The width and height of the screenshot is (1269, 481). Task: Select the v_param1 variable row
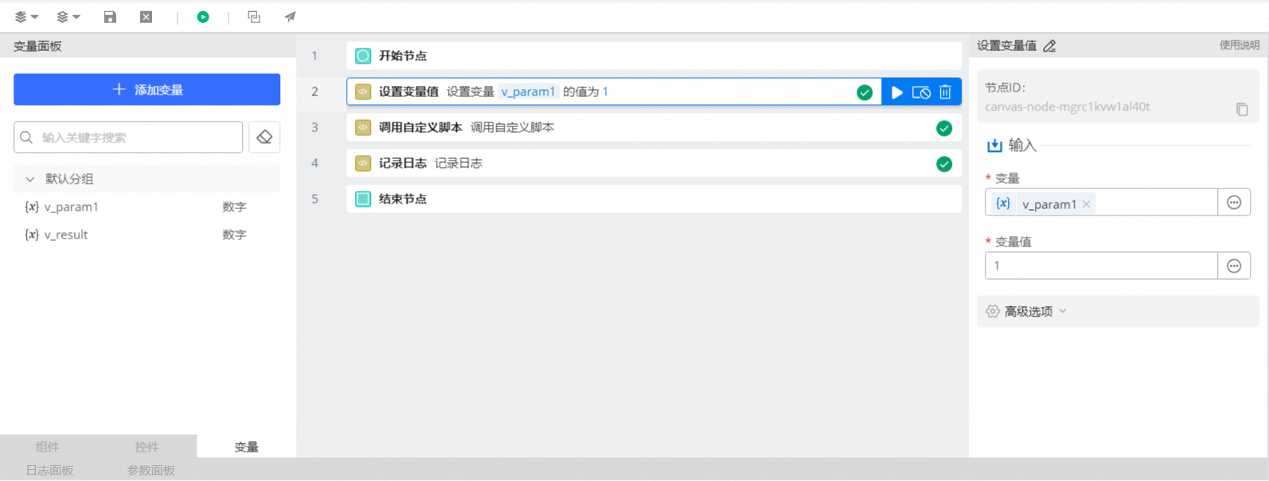146,207
